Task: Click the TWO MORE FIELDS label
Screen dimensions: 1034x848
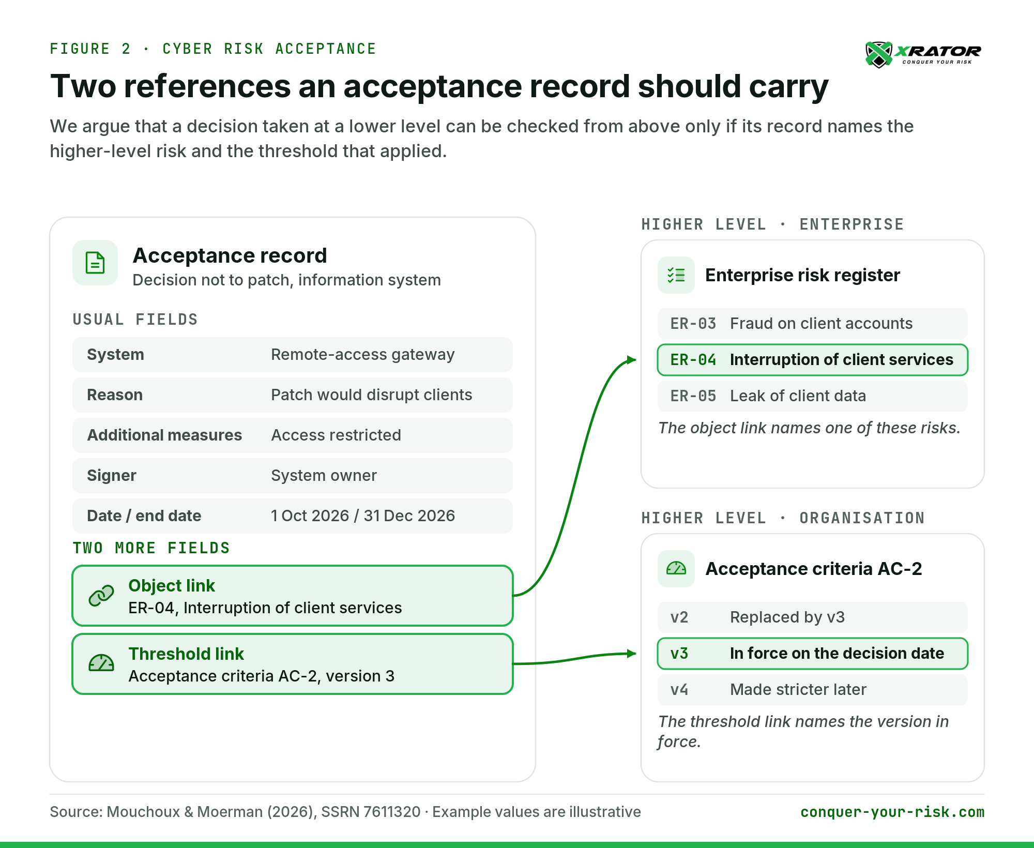Action: coord(151,548)
